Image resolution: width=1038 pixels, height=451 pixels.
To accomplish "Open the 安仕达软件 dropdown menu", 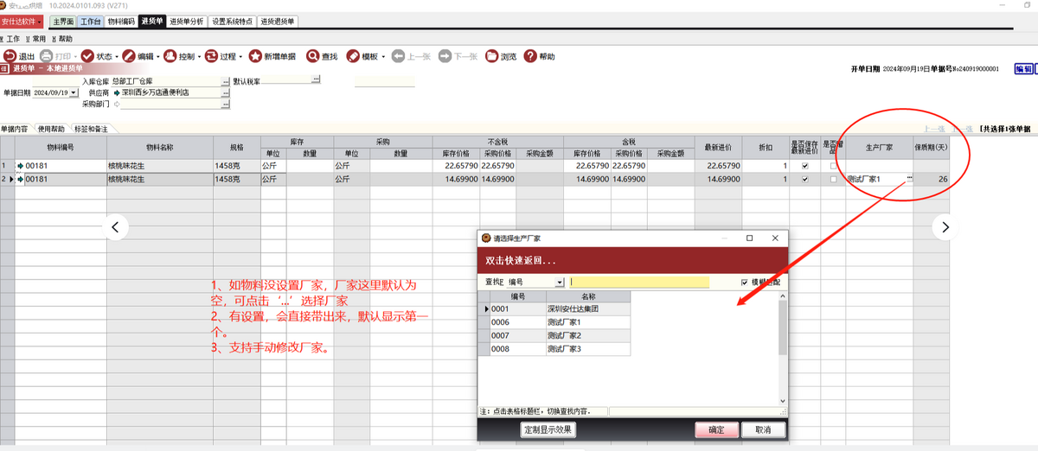I will point(22,20).
